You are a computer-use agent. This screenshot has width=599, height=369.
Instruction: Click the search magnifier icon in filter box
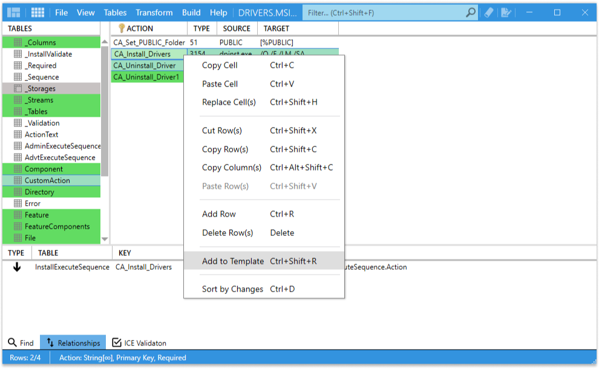tap(471, 13)
